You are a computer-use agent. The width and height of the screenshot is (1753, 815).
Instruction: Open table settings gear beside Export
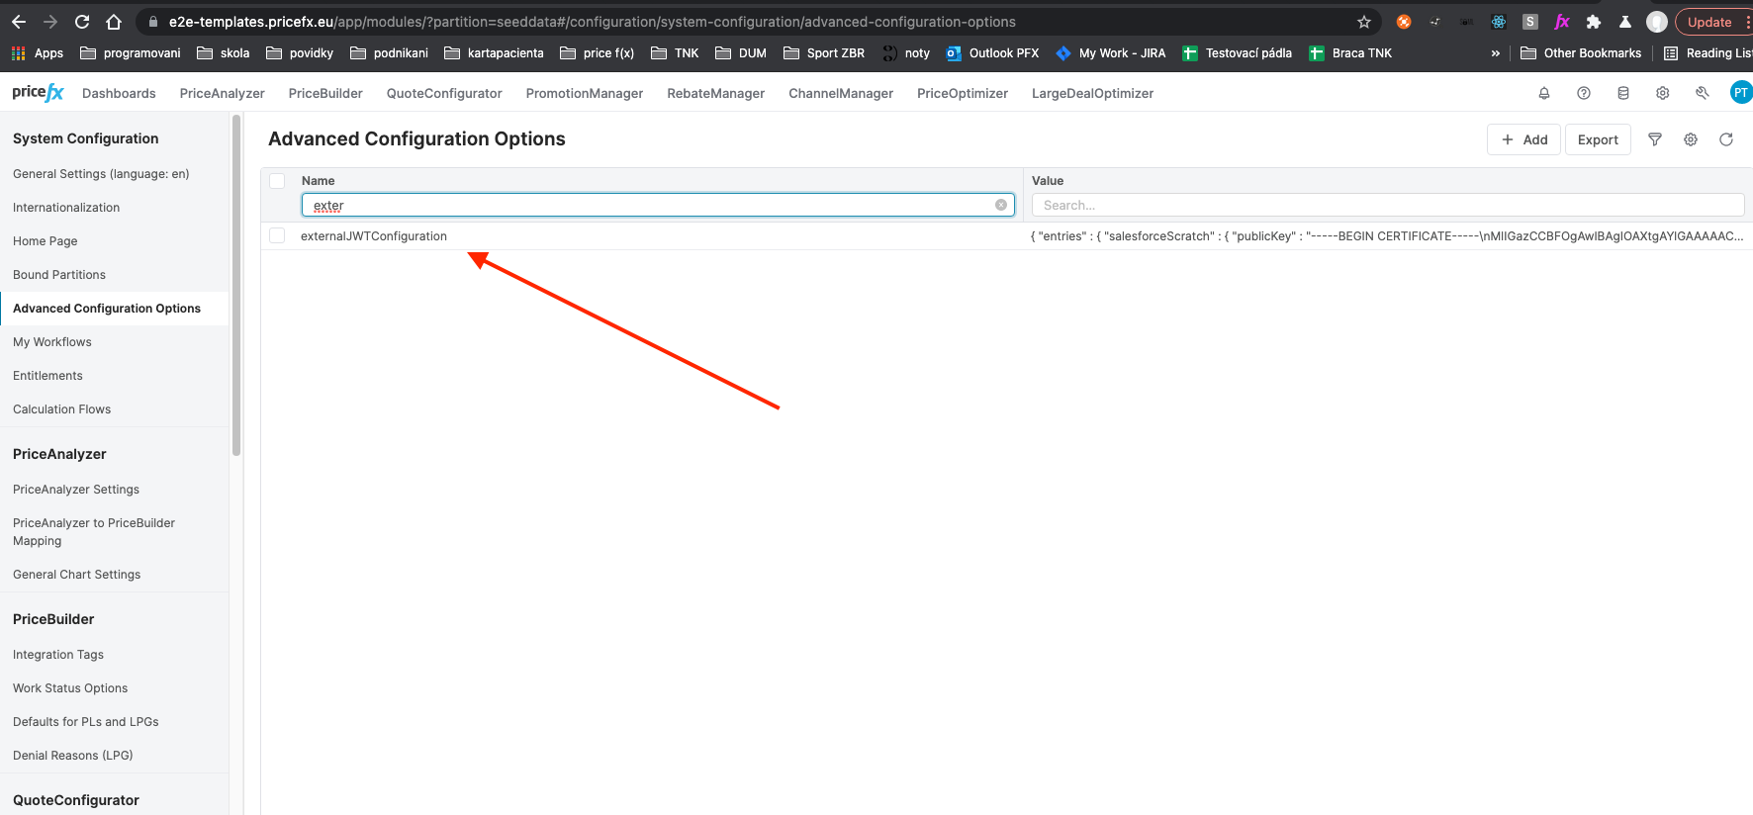[x=1690, y=139]
